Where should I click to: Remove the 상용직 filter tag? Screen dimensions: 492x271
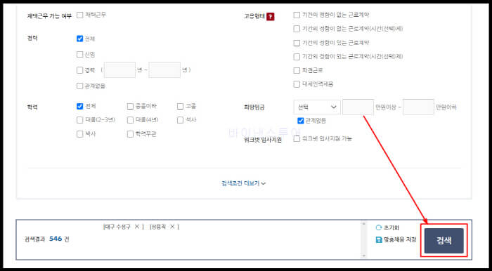[172, 227]
